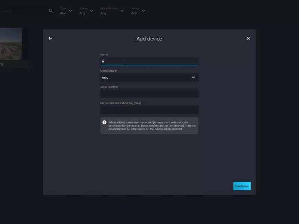Click the device name caption below thumbnail
Viewport: 299px width, 224px height.
[4, 64]
